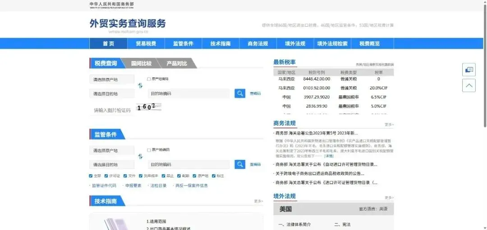Focus 目的地编码 field in 监管条件
Screen dimensions: 487x230
point(188,164)
